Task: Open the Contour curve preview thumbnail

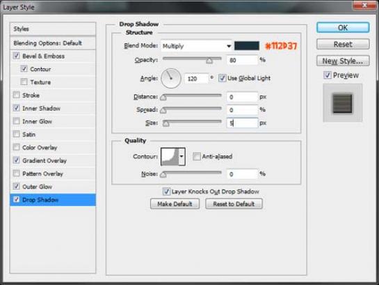Action: [170, 157]
